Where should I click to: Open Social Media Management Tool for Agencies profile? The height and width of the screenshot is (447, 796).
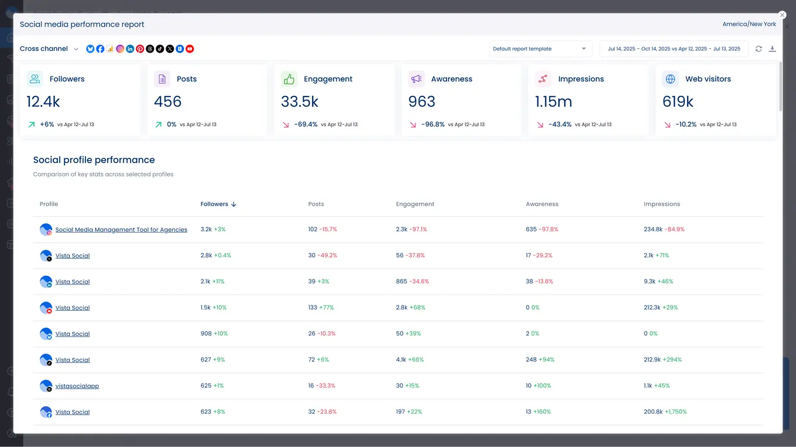[121, 230]
